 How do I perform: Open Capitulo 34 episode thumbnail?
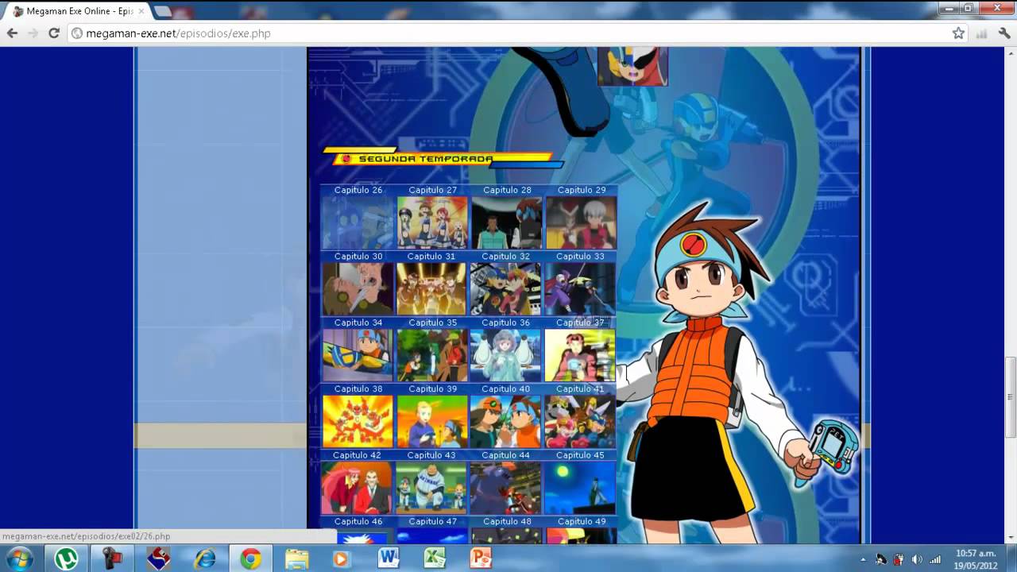[x=358, y=355]
